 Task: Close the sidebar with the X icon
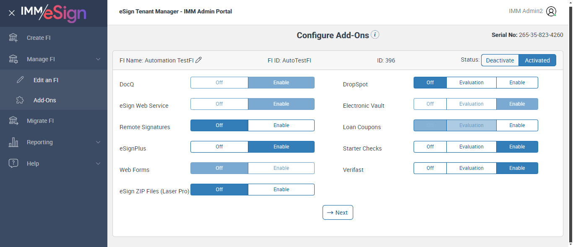coord(12,13)
